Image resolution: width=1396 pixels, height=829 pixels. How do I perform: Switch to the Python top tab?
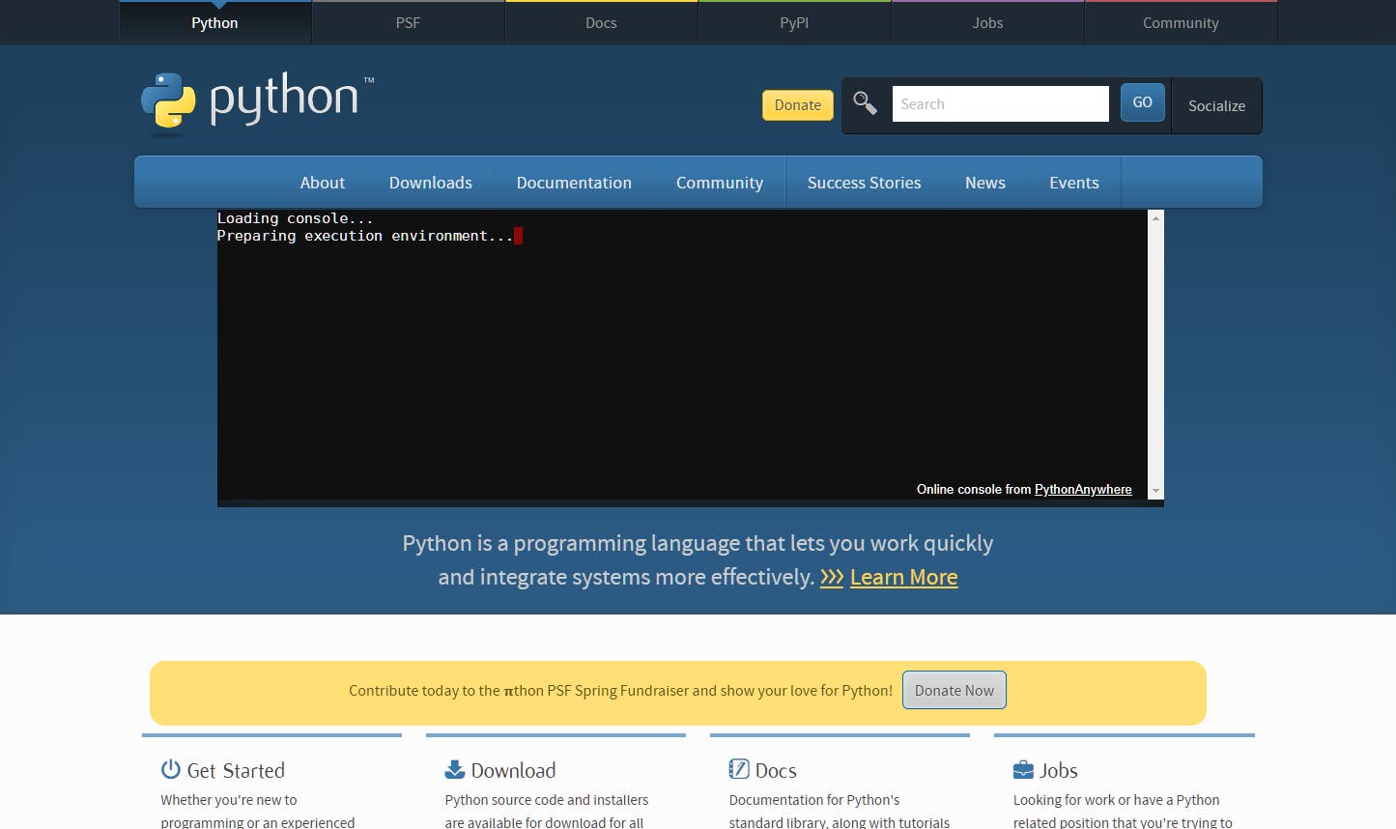[214, 22]
